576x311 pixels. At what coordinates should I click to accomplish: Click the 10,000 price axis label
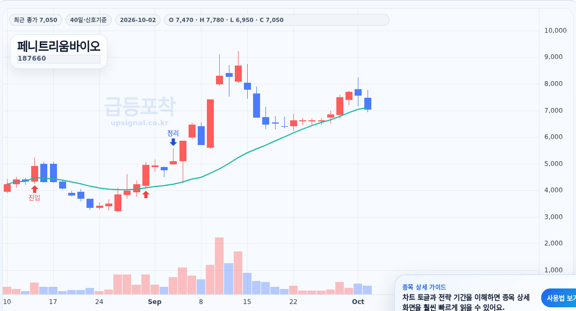click(x=556, y=31)
